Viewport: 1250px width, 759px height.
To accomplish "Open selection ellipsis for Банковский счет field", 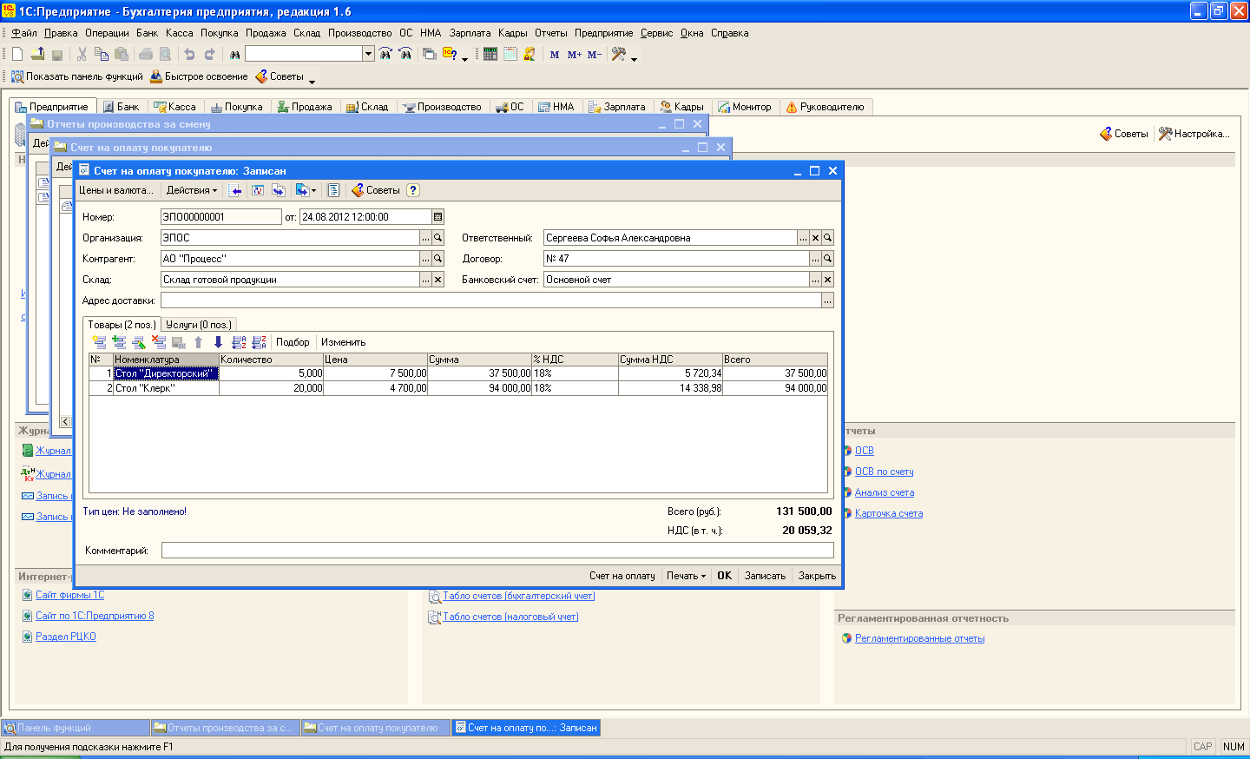I will pos(815,280).
